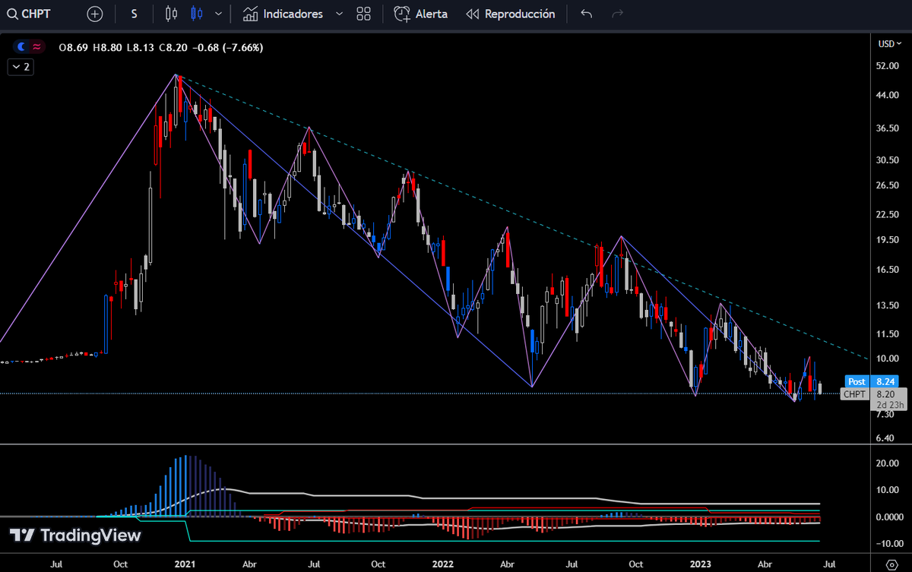Click the CHPT price label on axis

point(854,393)
